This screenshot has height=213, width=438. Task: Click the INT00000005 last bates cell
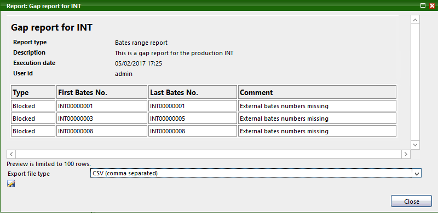[x=193, y=119]
